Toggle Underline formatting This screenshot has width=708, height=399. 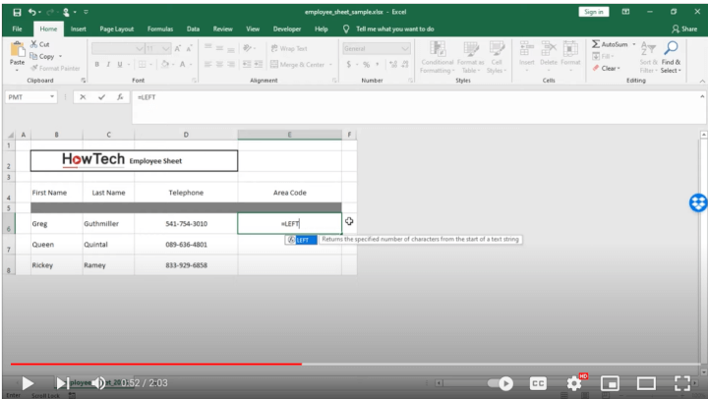pos(120,65)
